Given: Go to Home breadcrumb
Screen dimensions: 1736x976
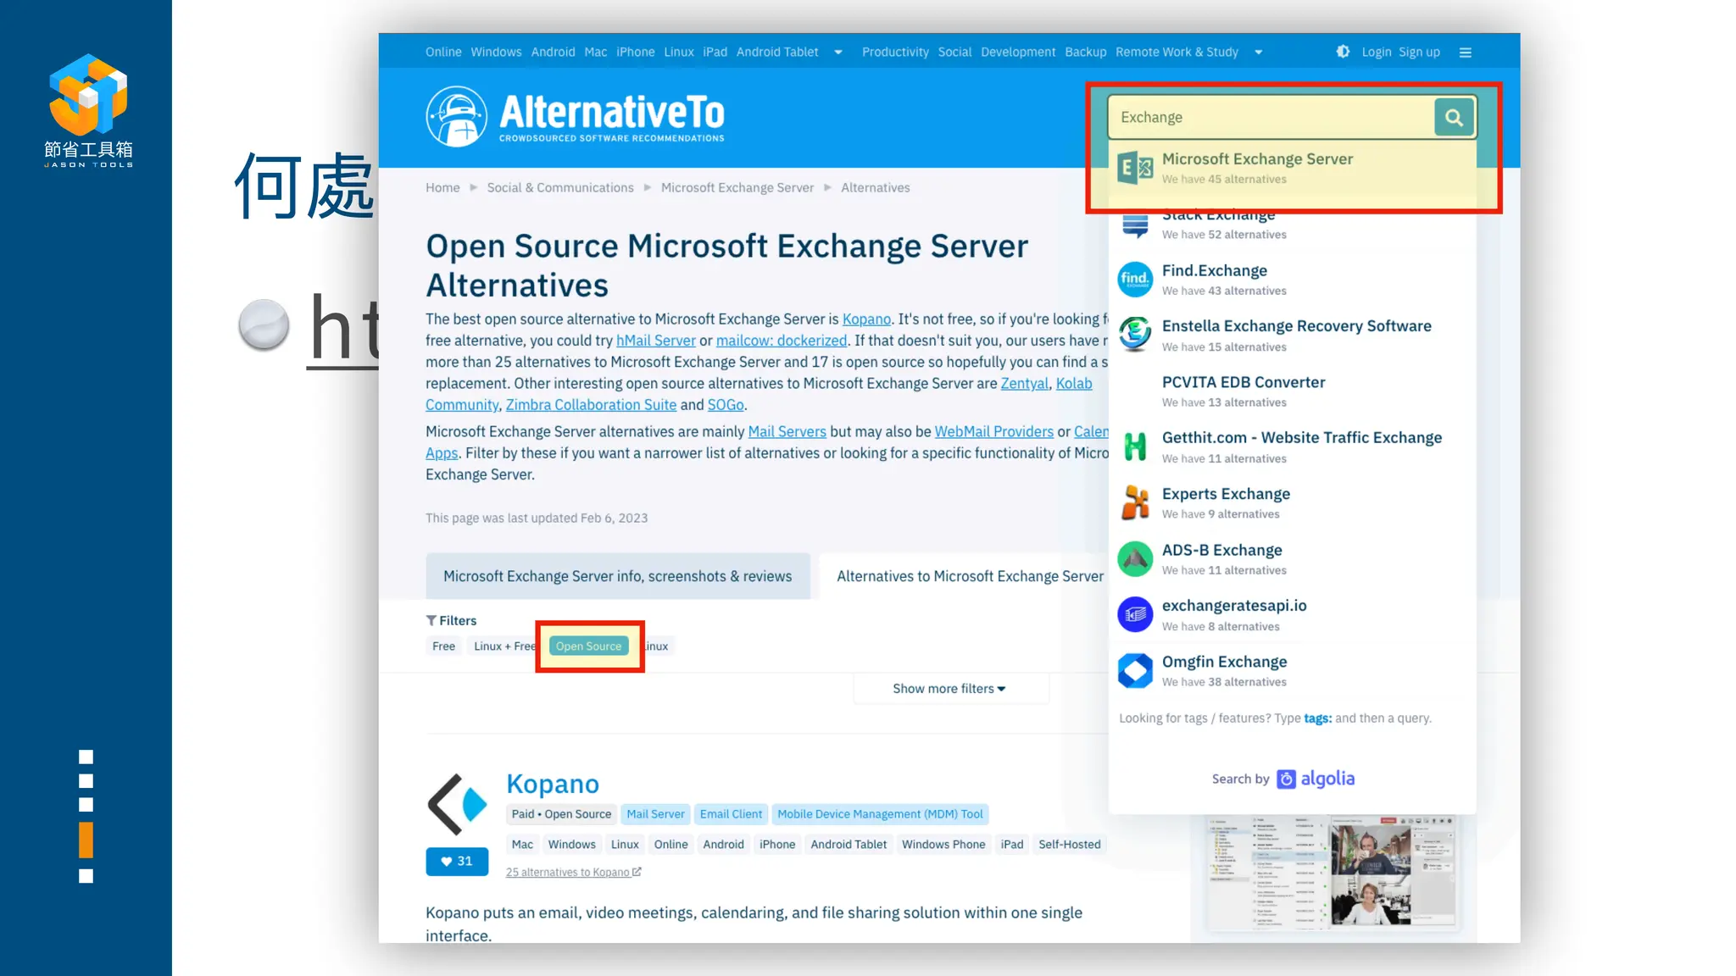Looking at the screenshot, I should pyautogui.click(x=442, y=188).
